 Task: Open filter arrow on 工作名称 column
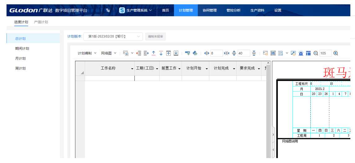coord(132,69)
